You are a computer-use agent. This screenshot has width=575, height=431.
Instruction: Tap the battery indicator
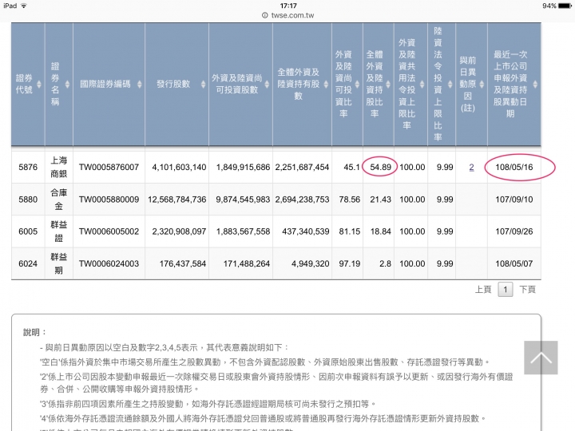pos(565,6)
